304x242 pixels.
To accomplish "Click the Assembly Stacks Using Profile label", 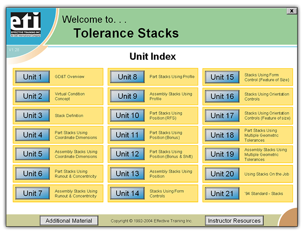I will [171, 96].
